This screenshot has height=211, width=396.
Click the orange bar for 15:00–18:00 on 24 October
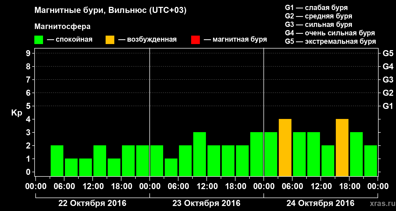pyautogui.click(x=342, y=148)
